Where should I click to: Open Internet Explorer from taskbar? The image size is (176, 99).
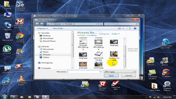pyautogui.click(x=14, y=97)
